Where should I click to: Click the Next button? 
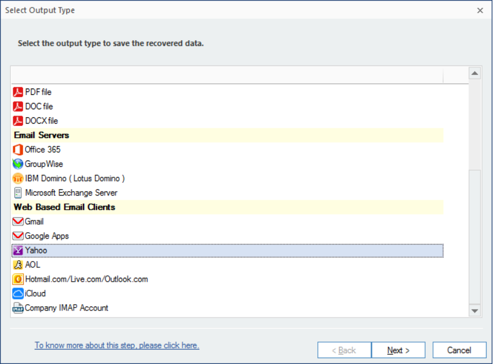399,350
